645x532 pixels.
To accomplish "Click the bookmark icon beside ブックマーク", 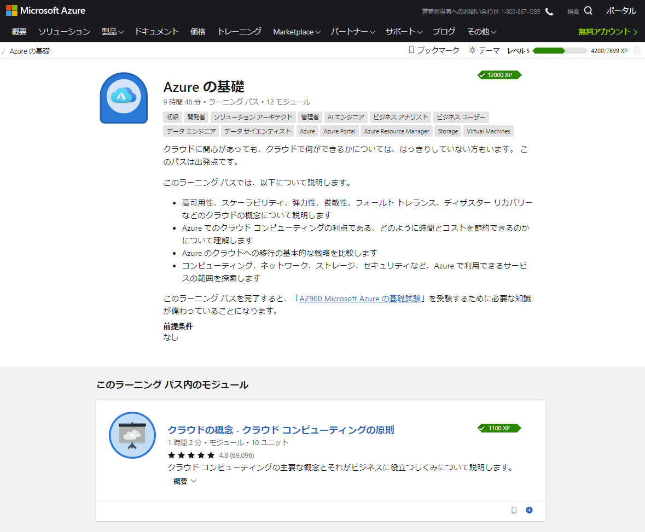I will [x=411, y=50].
